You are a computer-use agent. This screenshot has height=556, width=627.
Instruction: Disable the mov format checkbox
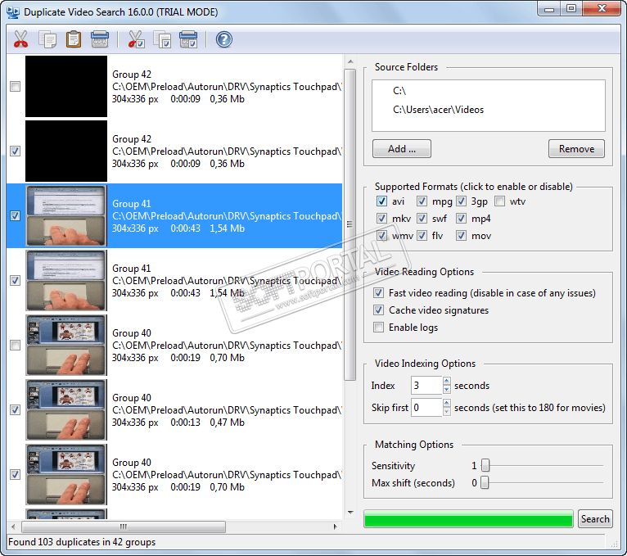point(461,236)
